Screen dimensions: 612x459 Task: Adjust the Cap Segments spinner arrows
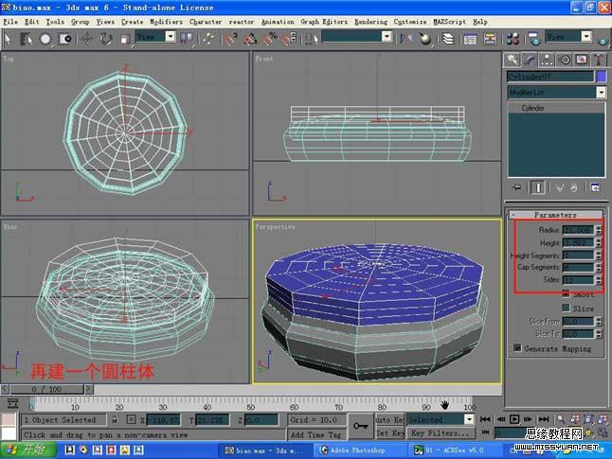coord(599,267)
